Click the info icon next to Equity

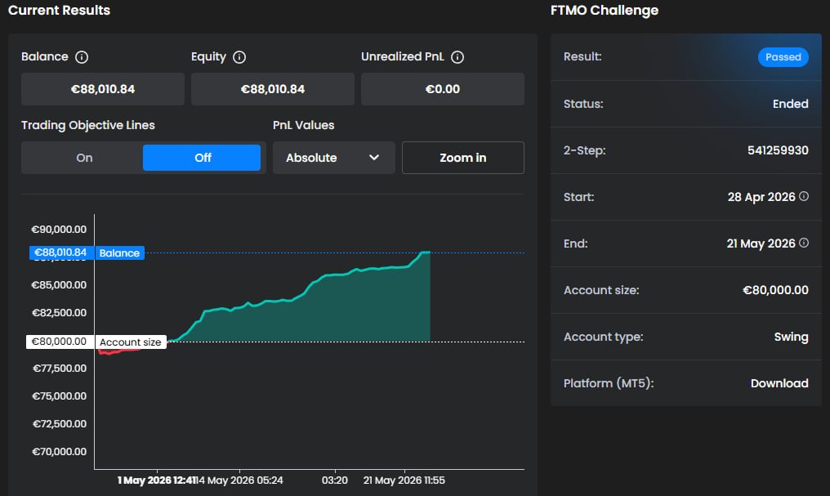(x=239, y=57)
